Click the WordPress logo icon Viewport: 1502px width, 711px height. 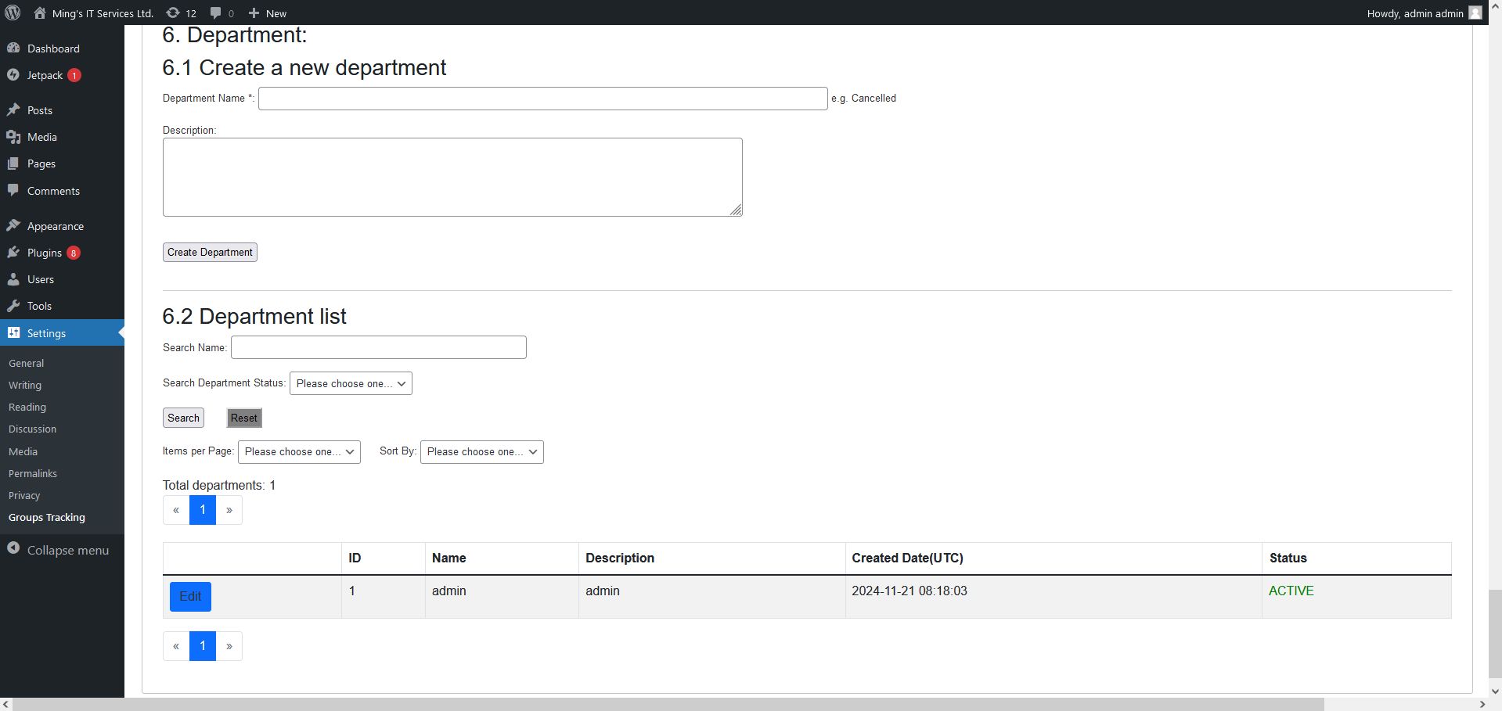(13, 13)
